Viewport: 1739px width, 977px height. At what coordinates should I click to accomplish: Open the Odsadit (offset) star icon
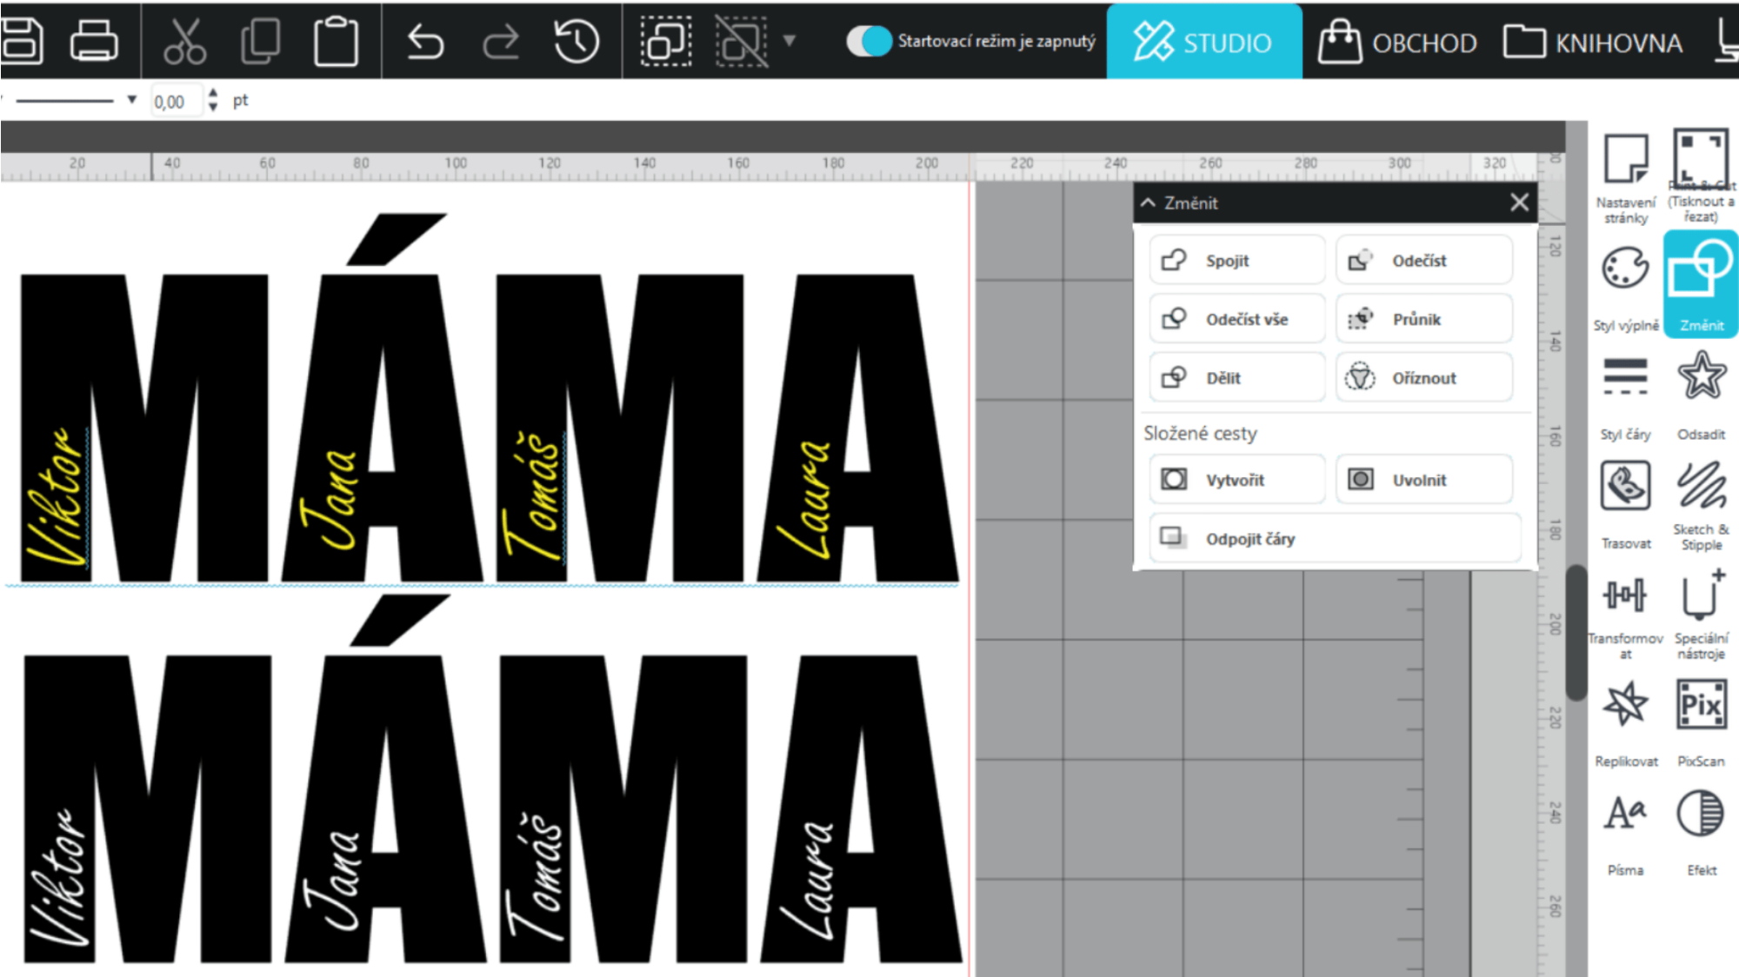pyautogui.click(x=1702, y=376)
